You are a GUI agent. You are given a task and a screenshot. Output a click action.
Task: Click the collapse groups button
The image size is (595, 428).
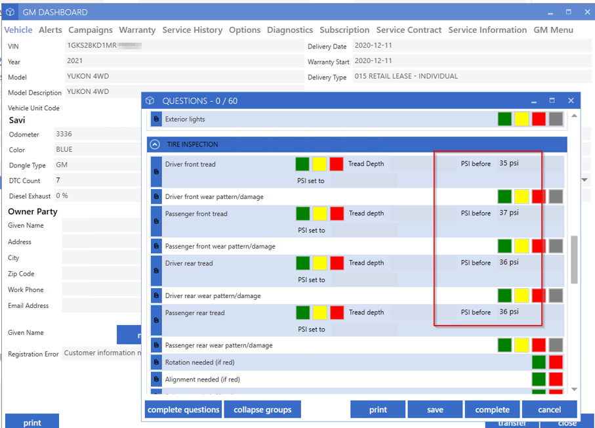262,410
